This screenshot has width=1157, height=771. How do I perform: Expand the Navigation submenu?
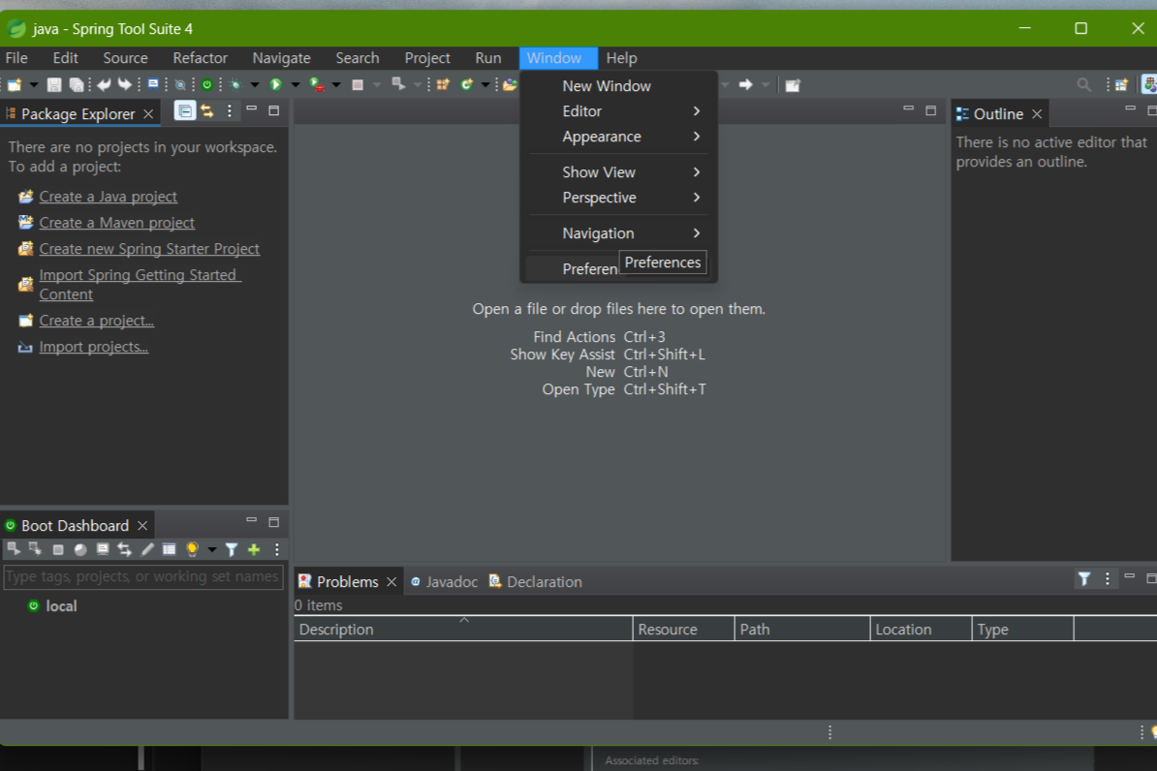point(618,233)
